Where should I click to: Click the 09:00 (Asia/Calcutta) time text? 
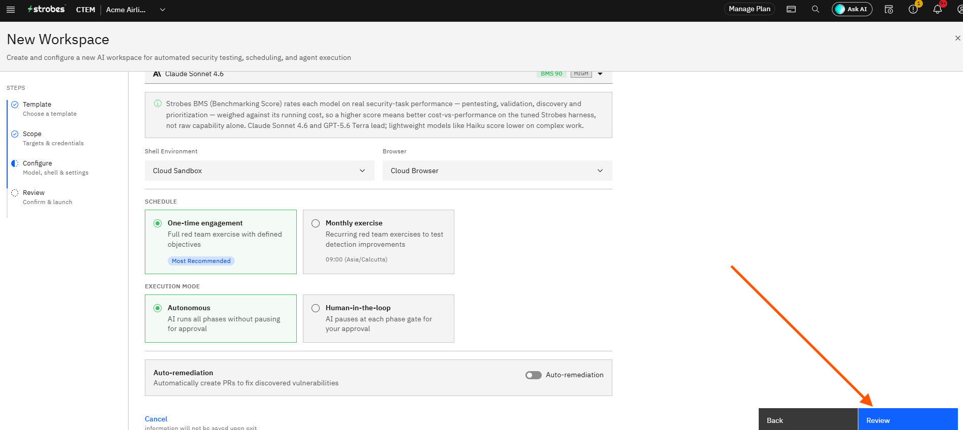(356, 259)
